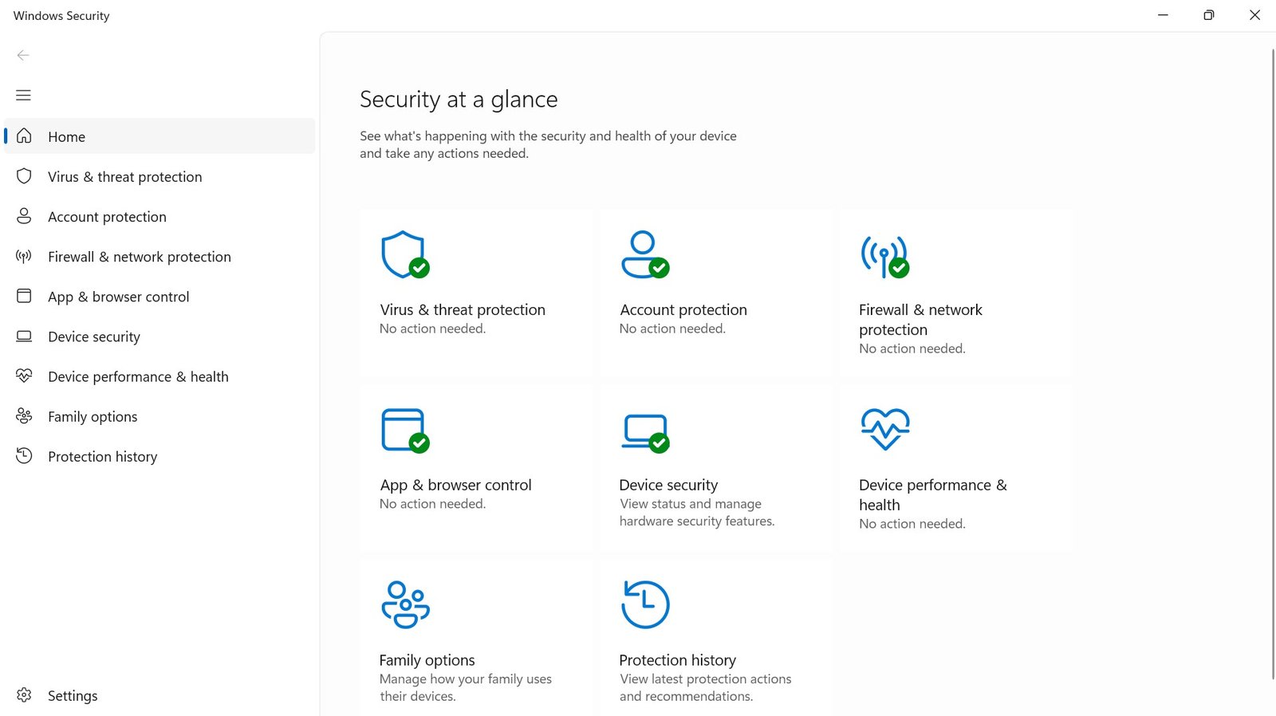Minimize the Windows Security window
Viewport: 1276px width, 716px height.
point(1163,15)
